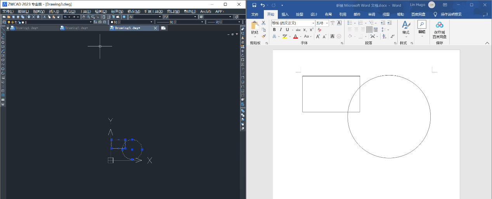
Task: Center paragraph text in Word
Action: pos(356,29)
